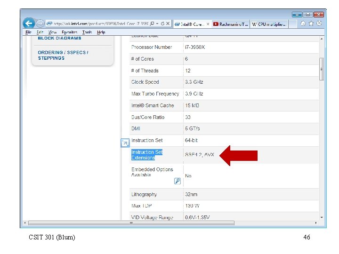The width and height of the screenshot is (339, 254).
Task: Click the # of Cores label
Action: pyautogui.click(x=142, y=59)
